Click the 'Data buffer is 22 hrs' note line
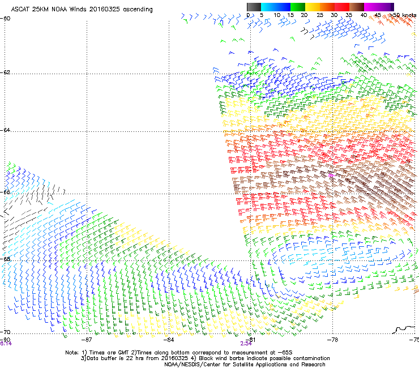Viewport: 419px width, 368px height. point(205,358)
